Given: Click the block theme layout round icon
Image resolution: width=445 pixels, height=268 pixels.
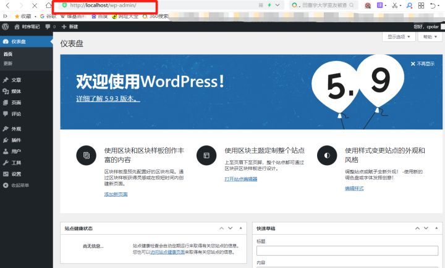Looking at the screenshot, I should pos(206,155).
